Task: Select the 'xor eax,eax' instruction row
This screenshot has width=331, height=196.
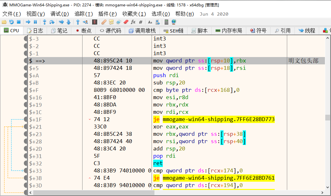Action: (x=176, y=127)
